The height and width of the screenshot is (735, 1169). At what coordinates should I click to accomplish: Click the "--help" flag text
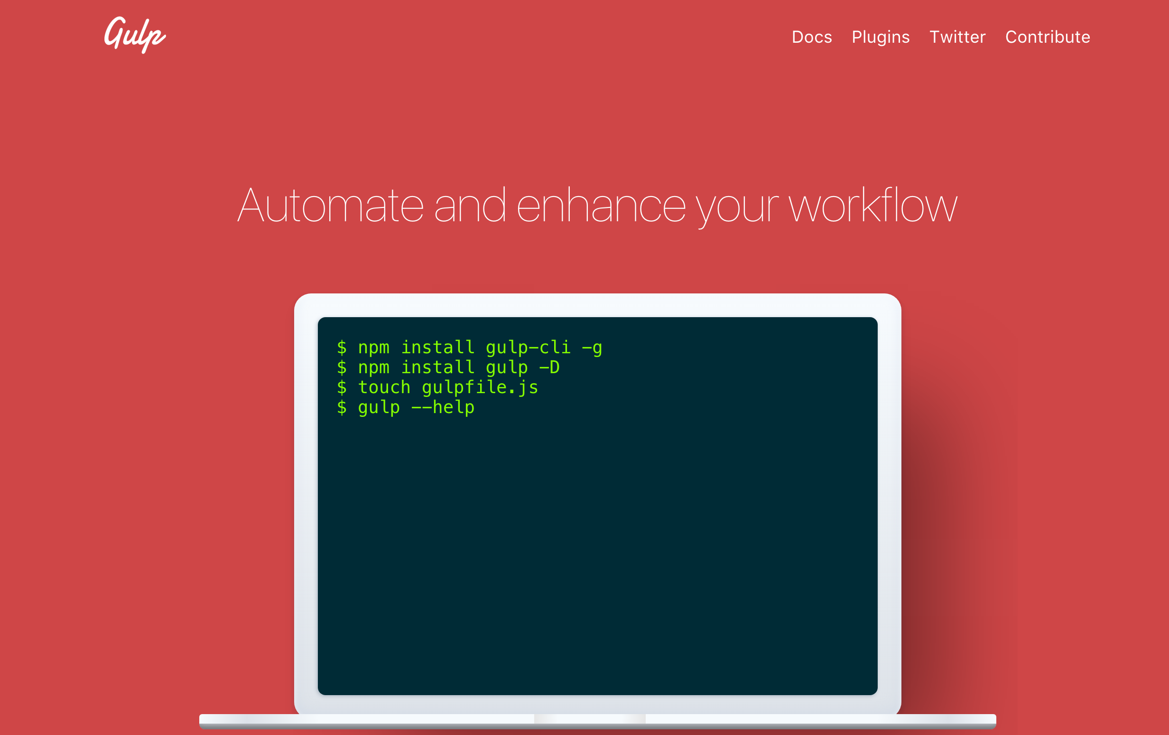[443, 407]
